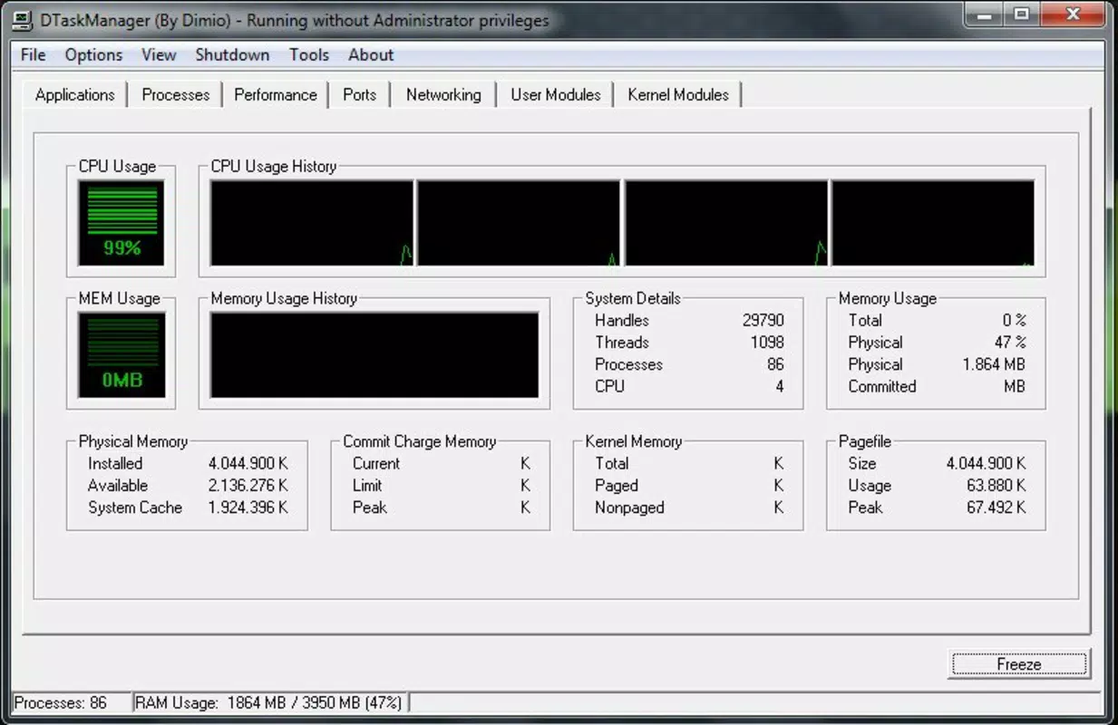Click the Memory Usage History graph

374,355
